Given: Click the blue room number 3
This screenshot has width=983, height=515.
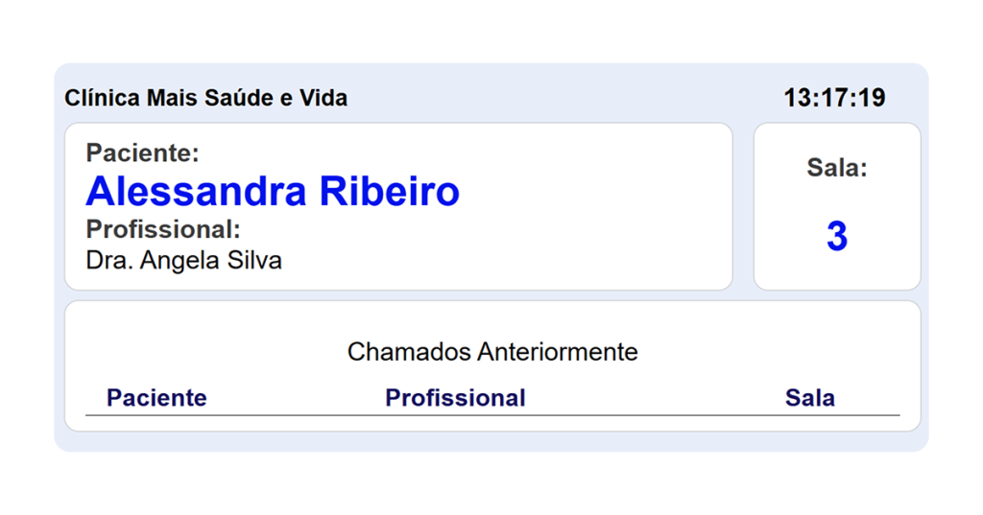Looking at the screenshot, I should [836, 237].
